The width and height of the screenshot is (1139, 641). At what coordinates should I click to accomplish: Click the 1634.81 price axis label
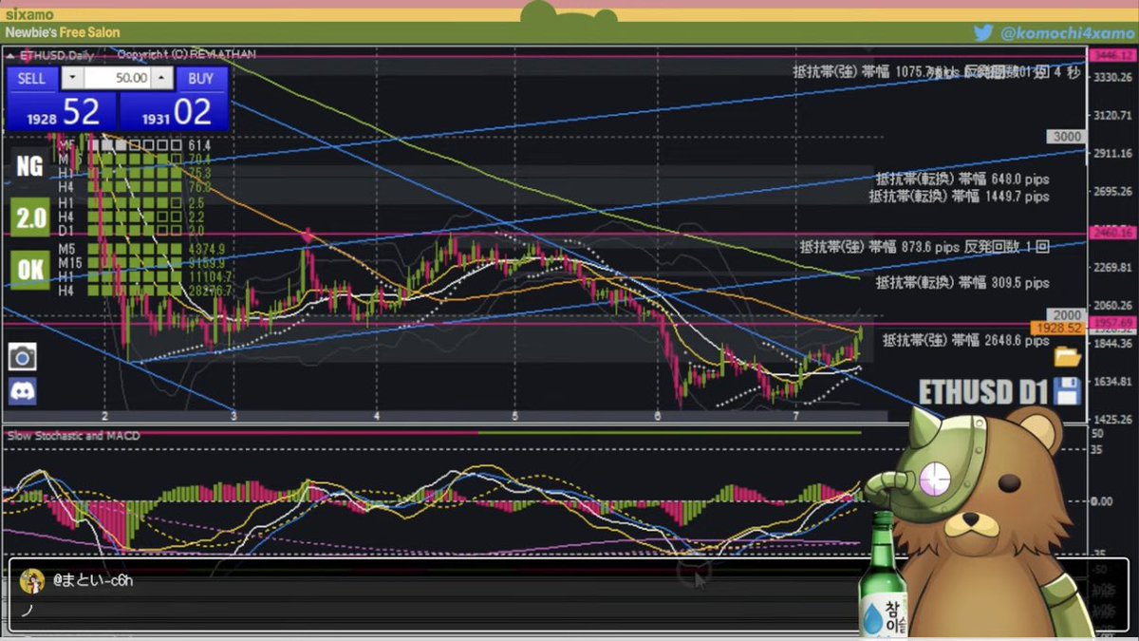coord(1114,382)
